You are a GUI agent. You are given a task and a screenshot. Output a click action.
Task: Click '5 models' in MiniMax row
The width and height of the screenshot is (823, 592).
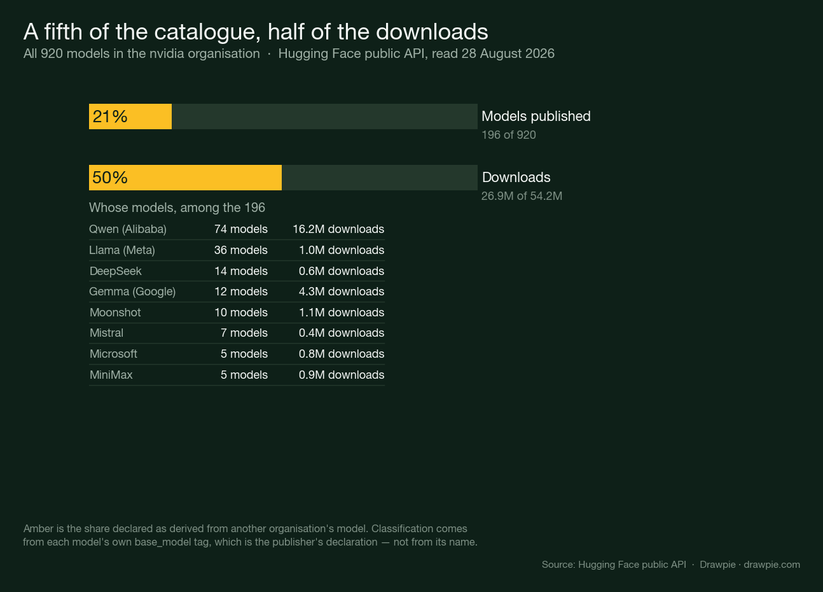pos(244,375)
